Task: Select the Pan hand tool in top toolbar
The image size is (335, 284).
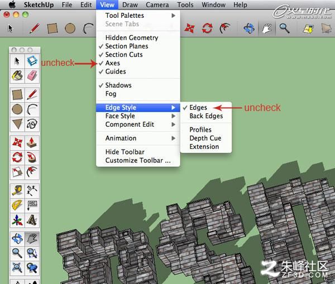Action: [x=267, y=28]
